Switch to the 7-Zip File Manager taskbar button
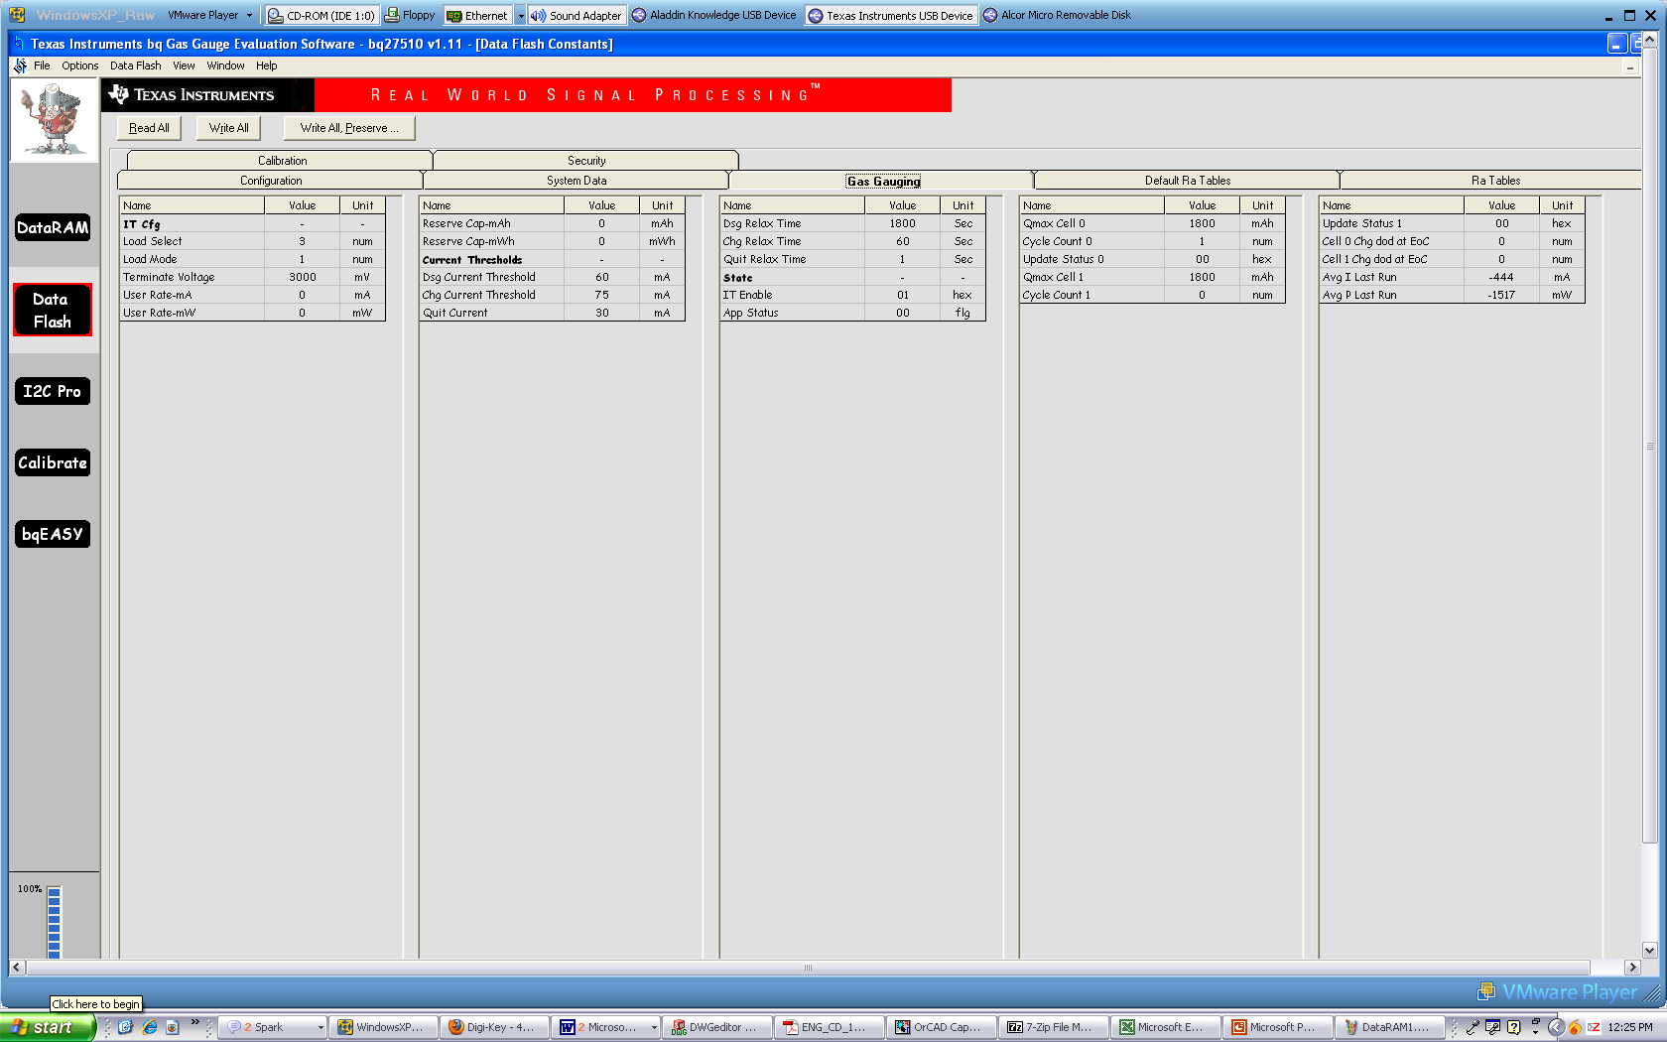The height and width of the screenshot is (1042, 1667). (x=1051, y=1027)
